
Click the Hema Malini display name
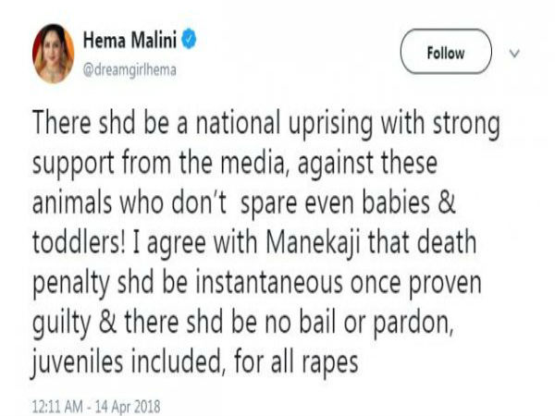tap(129, 40)
